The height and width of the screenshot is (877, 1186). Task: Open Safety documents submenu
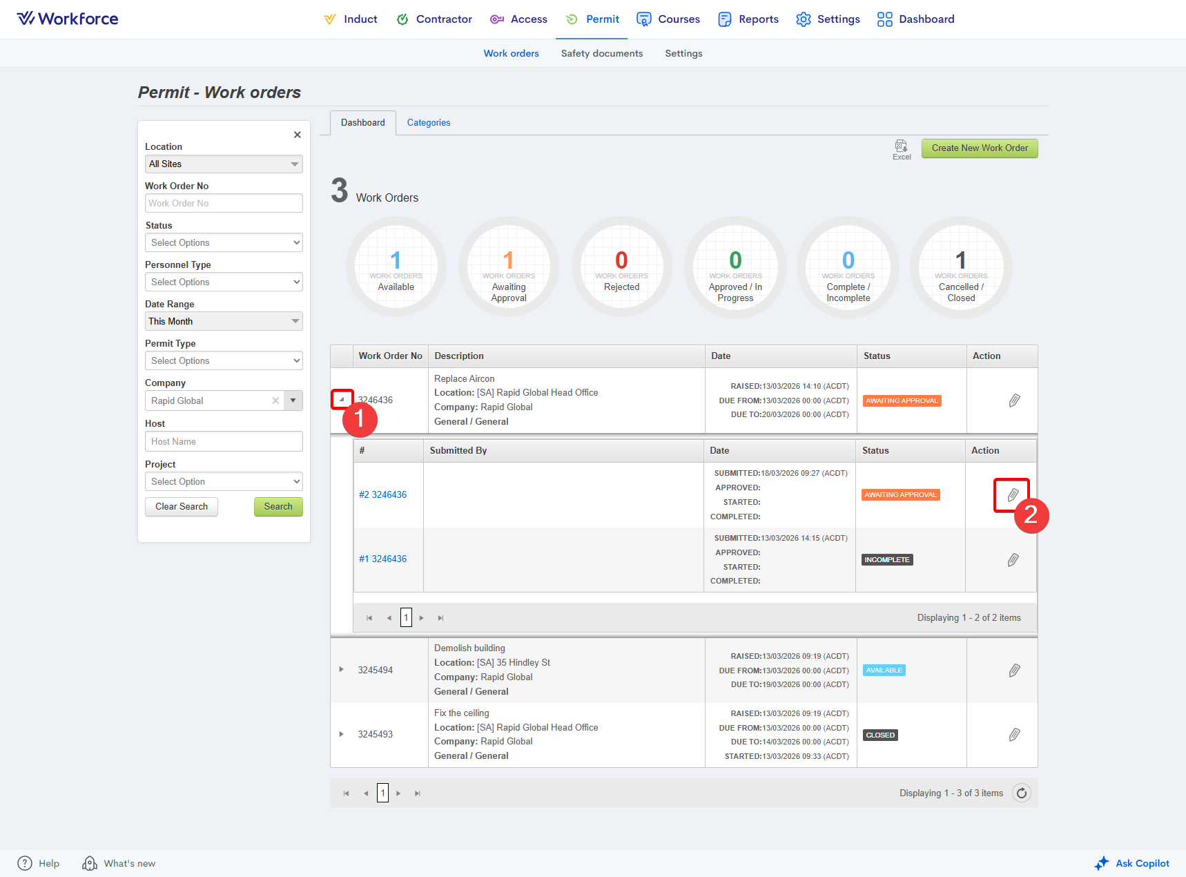point(601,53)
